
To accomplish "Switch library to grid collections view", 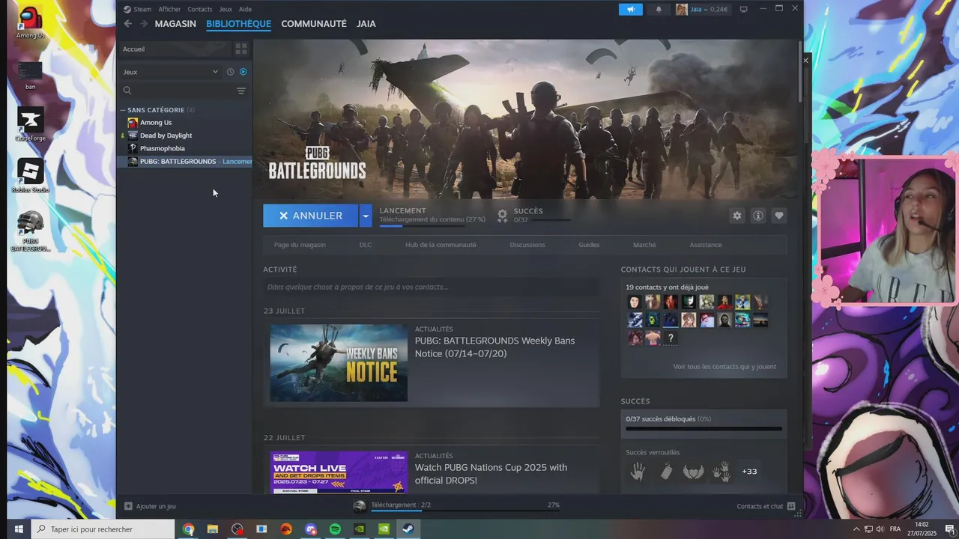I will tap(241, 49).
